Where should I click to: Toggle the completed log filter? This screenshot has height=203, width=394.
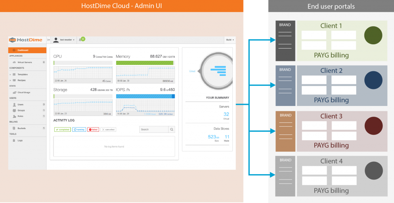click(x=62, y=129)
